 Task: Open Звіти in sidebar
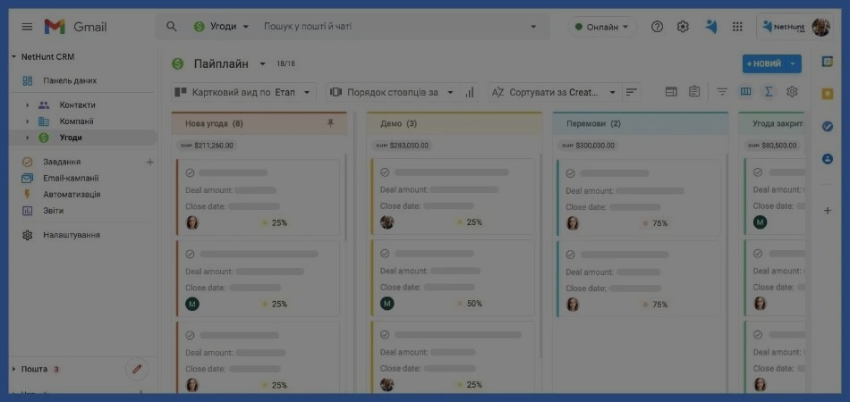tap(53, 211)
